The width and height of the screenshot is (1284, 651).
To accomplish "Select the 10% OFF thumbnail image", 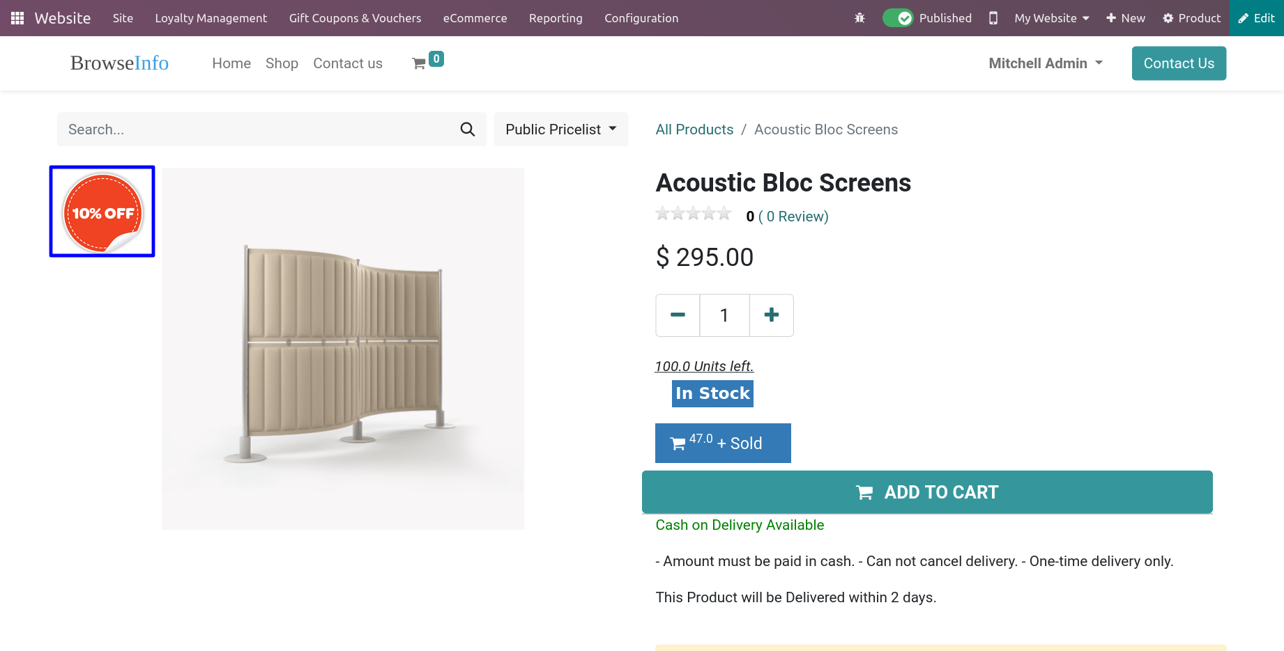I will (x=102, y=212).
